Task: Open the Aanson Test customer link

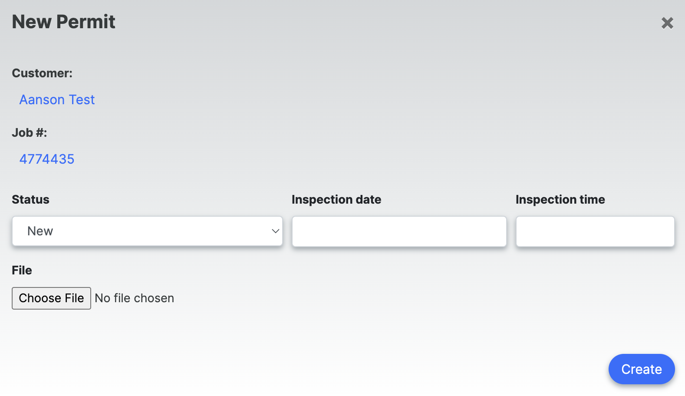Action: pos(57,100)
